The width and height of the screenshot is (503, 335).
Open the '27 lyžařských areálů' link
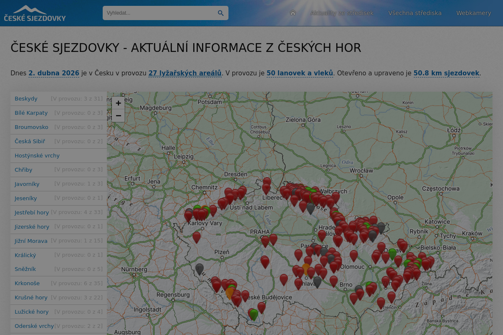(x=185, y=73)
